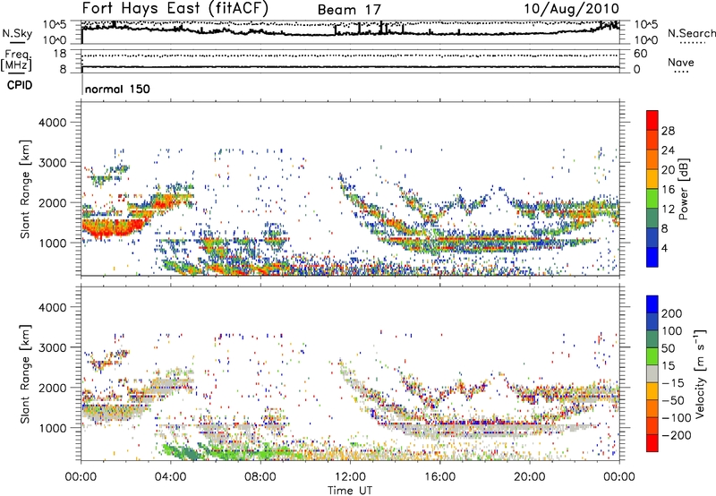Click the date '10/Aug/2010'
Image resolution: width=716 pixels, height=496 pixels.
pos(571,9)
